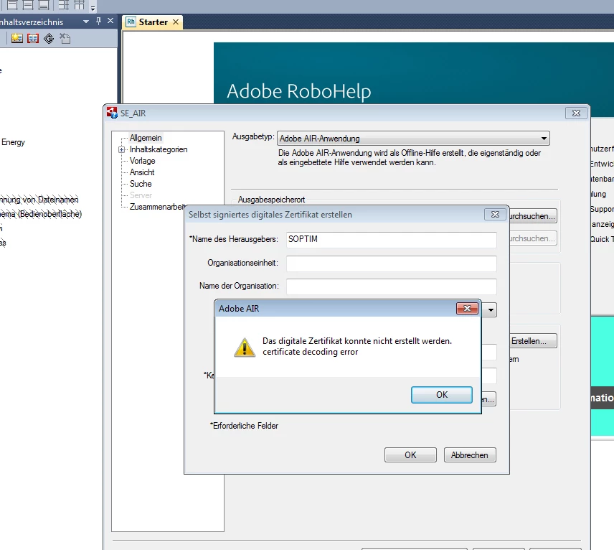Viewport: 614px width, 550px height.
Task: Open the Inhaltsverzeichnis panel options arrow
Action: point(86,22)
